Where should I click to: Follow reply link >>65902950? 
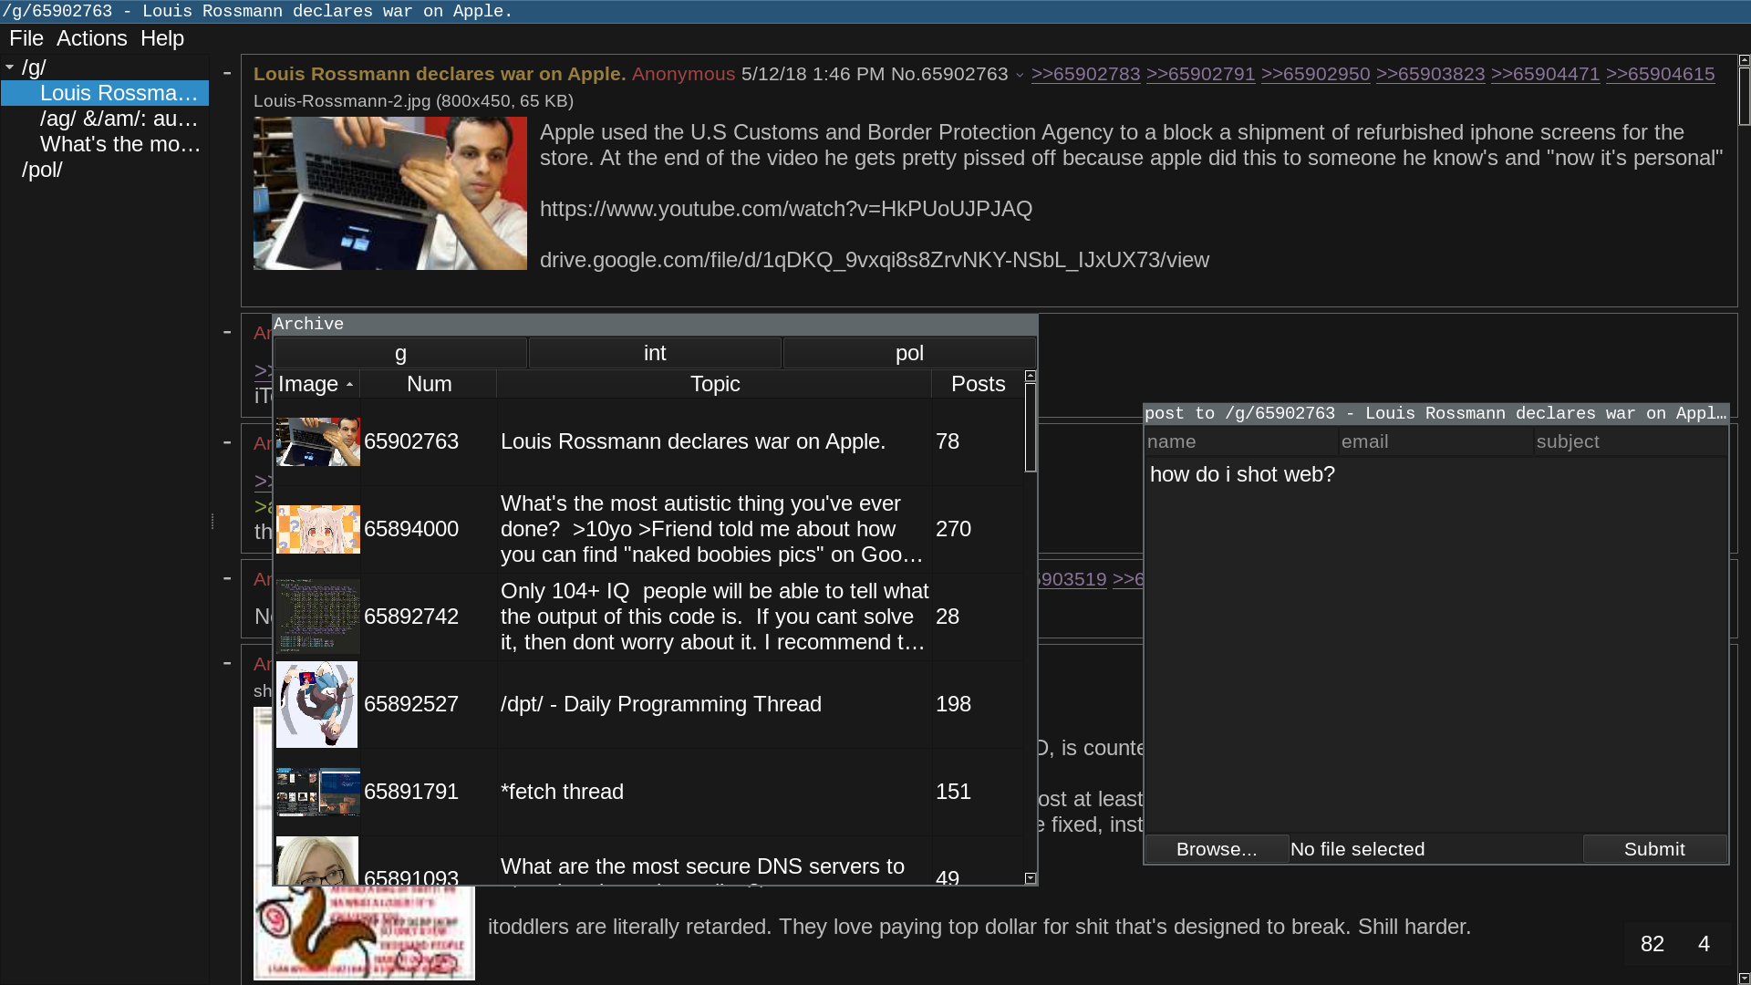[1315, 74]
